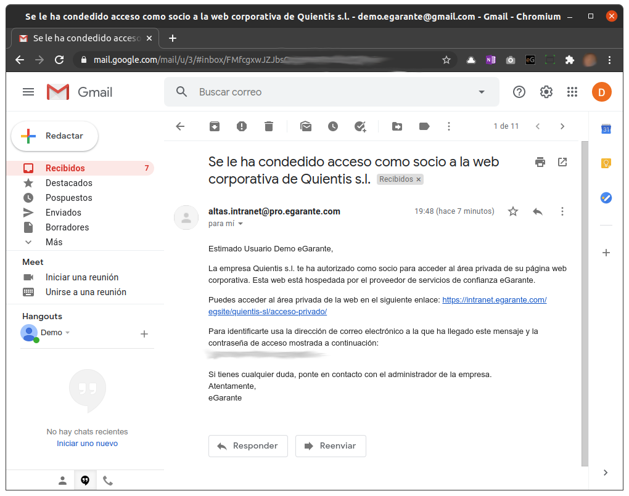This screenshot has height=496, width=629.
Task: Click Unirse a una reunión
Action: [86, 292]
